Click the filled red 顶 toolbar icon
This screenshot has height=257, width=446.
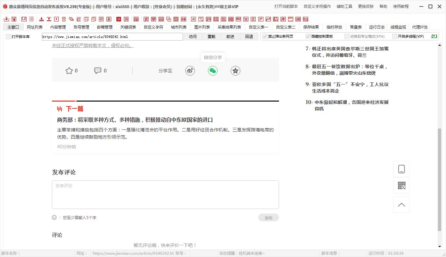coord(118,19)
